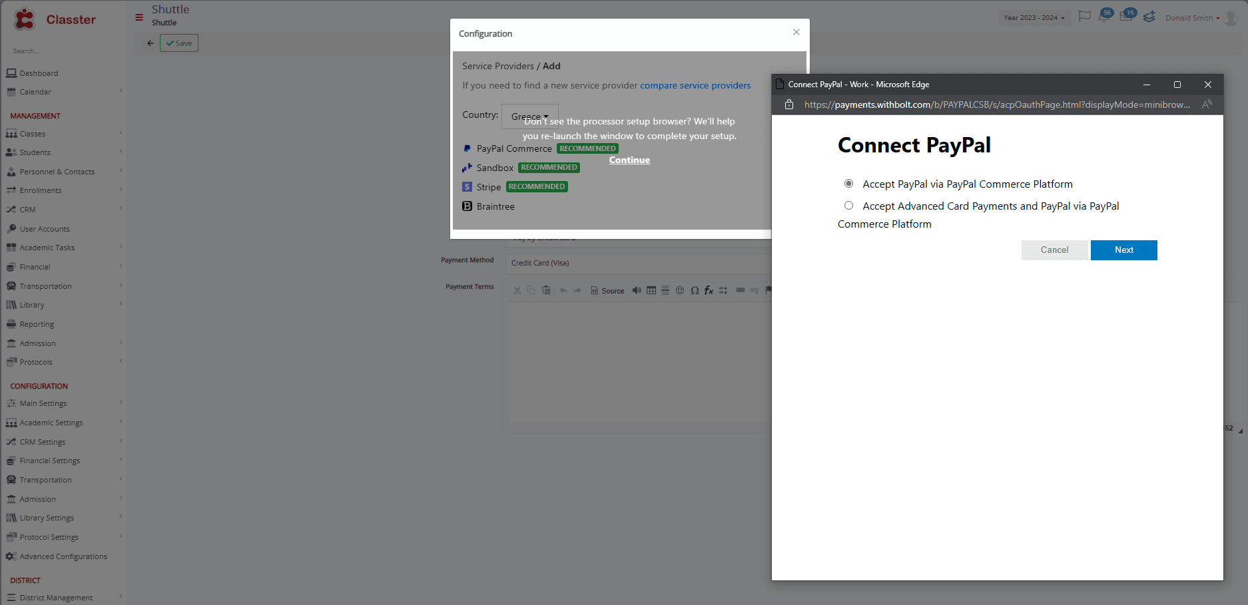Open User Accounts in the sidebar
This screenshot has width=1248, height=605.
coord(45,229)
